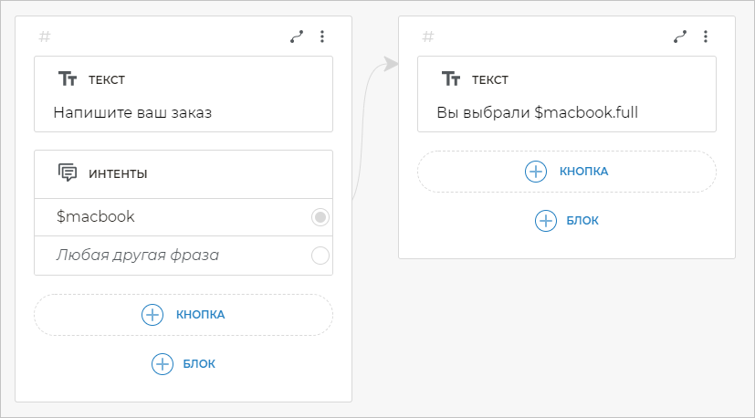Select the $macbook intent connector radio
Image resolution: width=755 pixels, height=418 pixels.
coord(320,217)
